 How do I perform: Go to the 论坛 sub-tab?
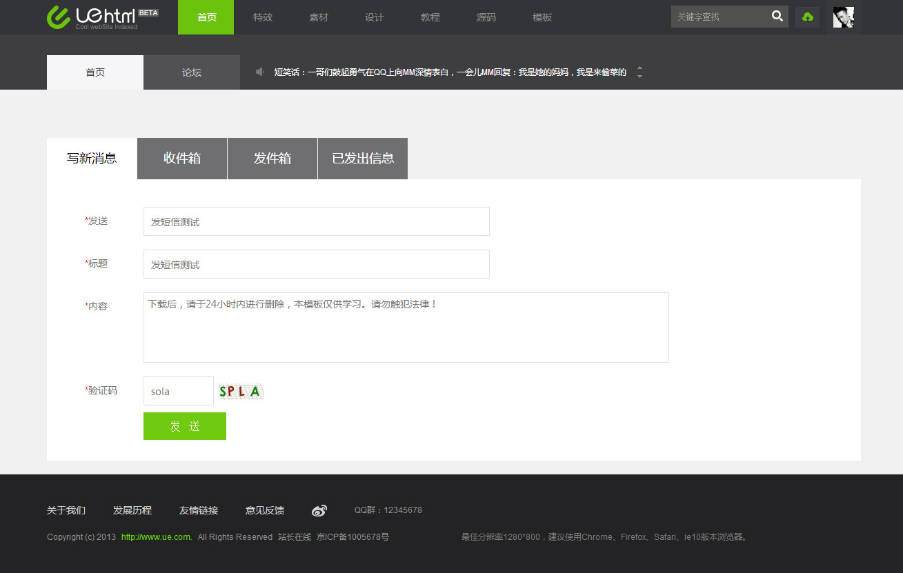coord(192,72)
